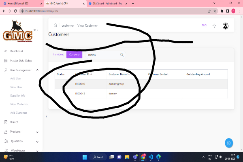The image size is (243, 162).
Task: Expand the Products menu
Action: [x=37, y=132]
